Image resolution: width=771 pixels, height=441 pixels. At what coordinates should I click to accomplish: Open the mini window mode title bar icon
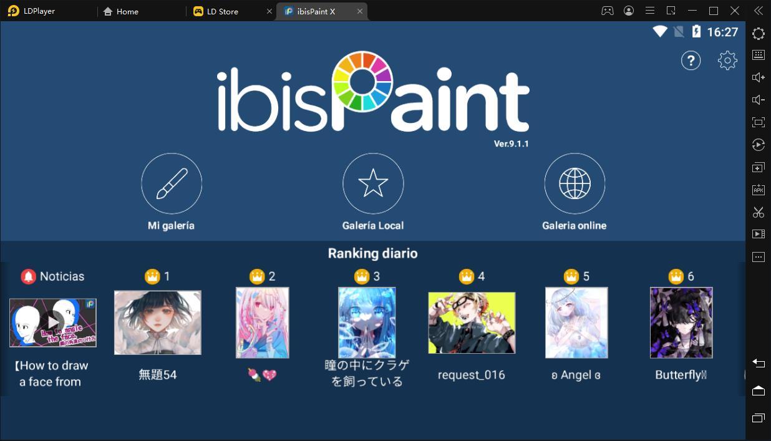pyautogui.click(x=671, y=11)
